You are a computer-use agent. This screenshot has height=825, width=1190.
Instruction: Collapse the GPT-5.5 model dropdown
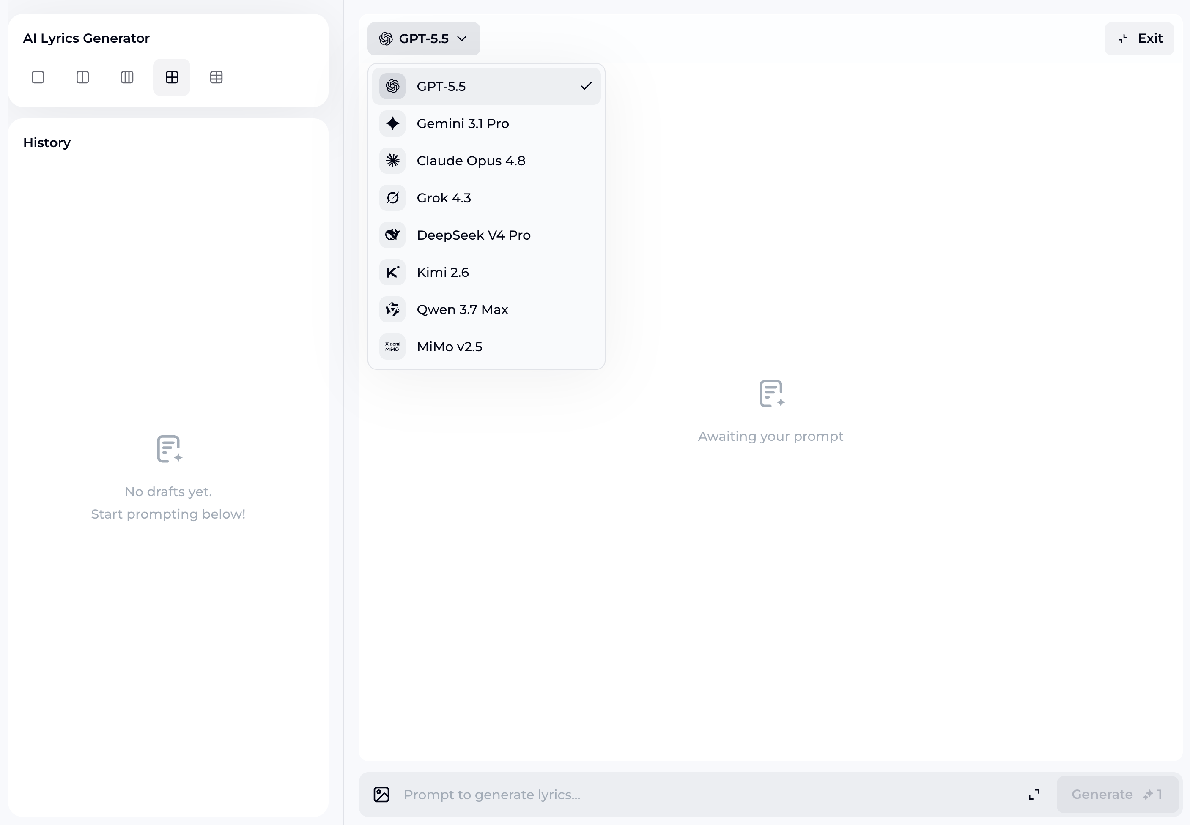pos(424,39)
